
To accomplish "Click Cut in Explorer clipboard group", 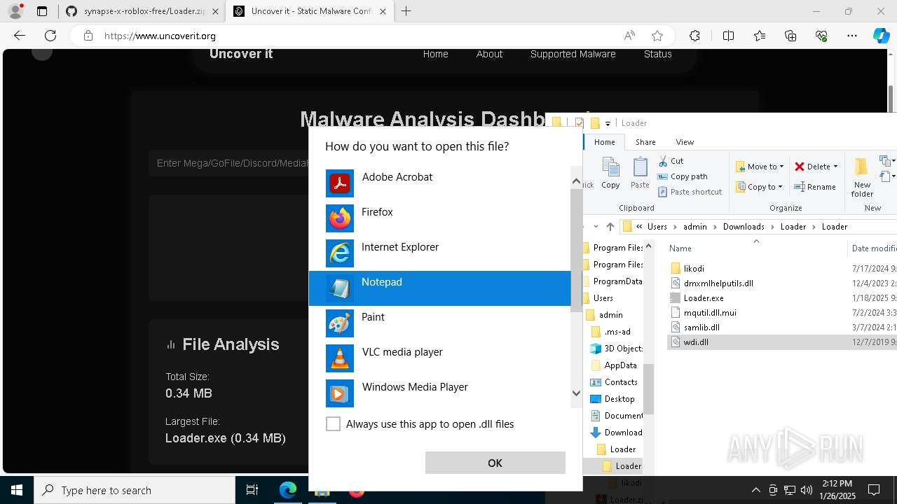I will (x=671, y=161).
